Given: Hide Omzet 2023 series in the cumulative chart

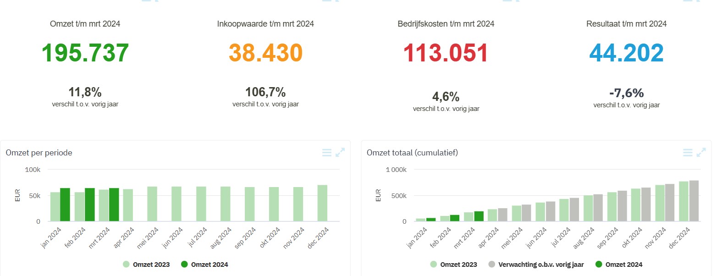Looking at the screenshot, I should point(460,265).
